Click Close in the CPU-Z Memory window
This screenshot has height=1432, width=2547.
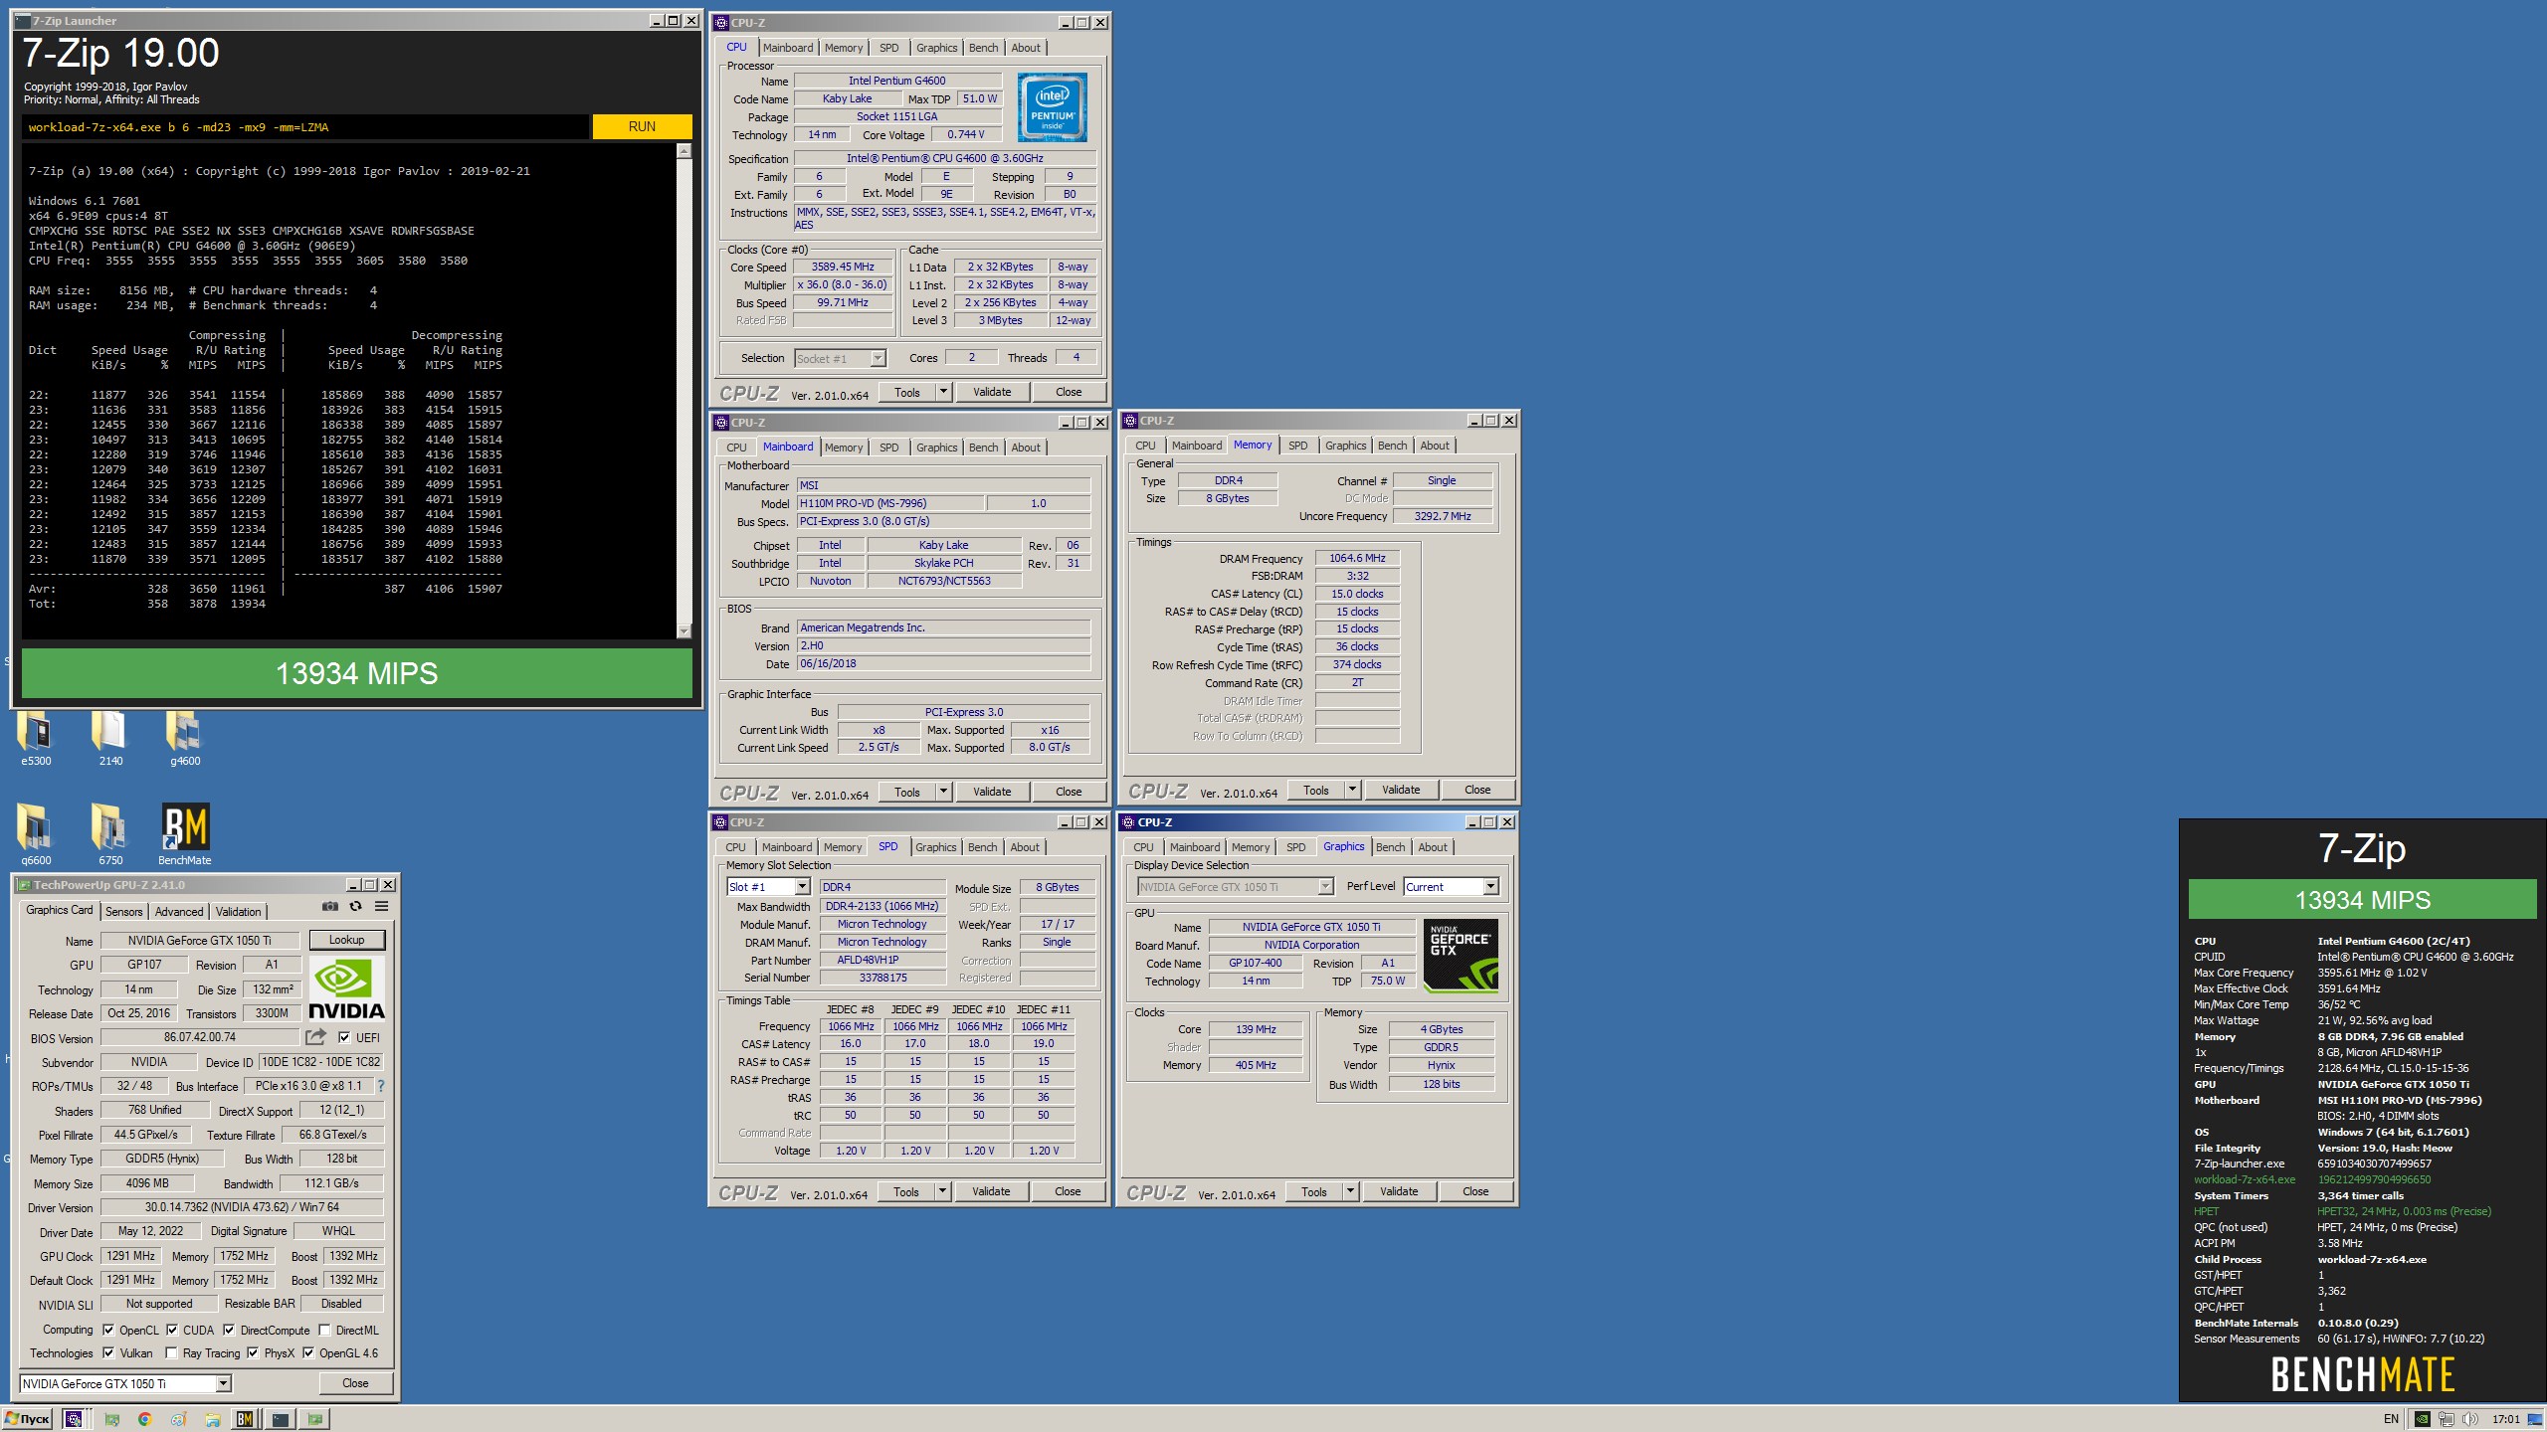[x=1477, y=790]
